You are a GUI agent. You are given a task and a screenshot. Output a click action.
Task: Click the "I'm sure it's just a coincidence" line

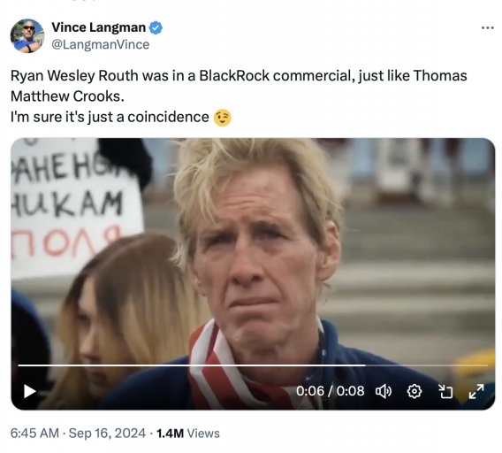click(110, 118)
